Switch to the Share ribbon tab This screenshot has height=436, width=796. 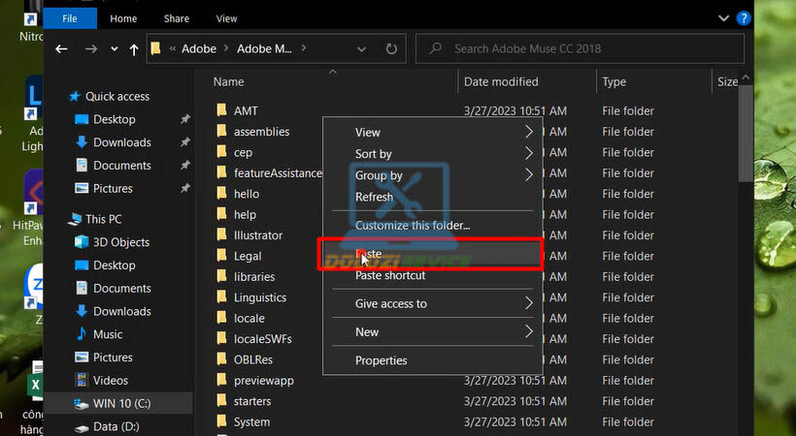(176, 17)
